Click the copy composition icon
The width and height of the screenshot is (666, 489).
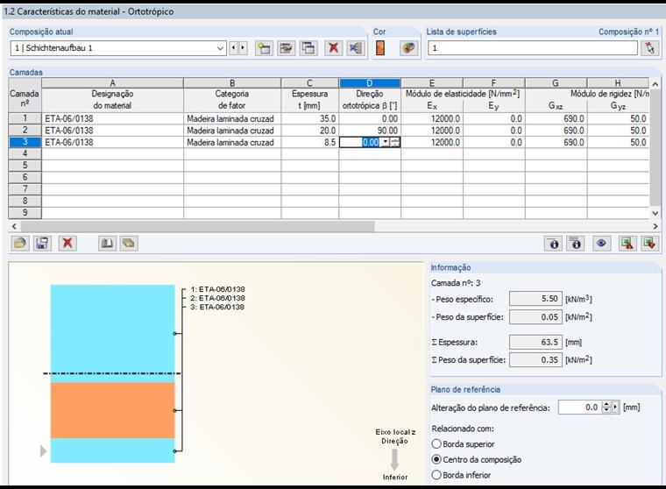308,48
